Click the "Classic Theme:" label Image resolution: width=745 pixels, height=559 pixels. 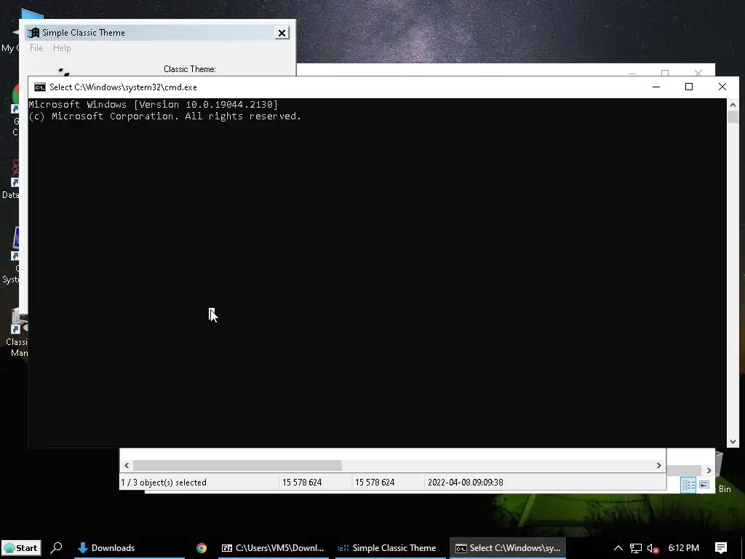point(190,69)
